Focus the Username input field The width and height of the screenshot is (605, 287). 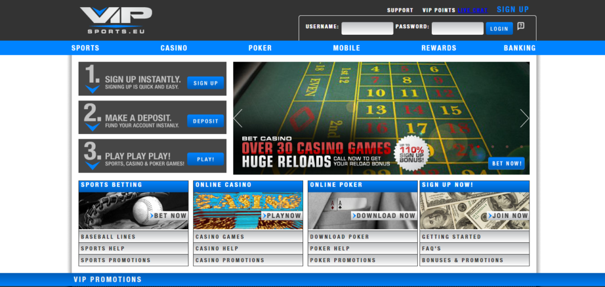pos(367,28)
